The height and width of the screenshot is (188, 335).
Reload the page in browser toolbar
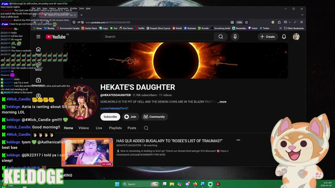tap(47, 22)
